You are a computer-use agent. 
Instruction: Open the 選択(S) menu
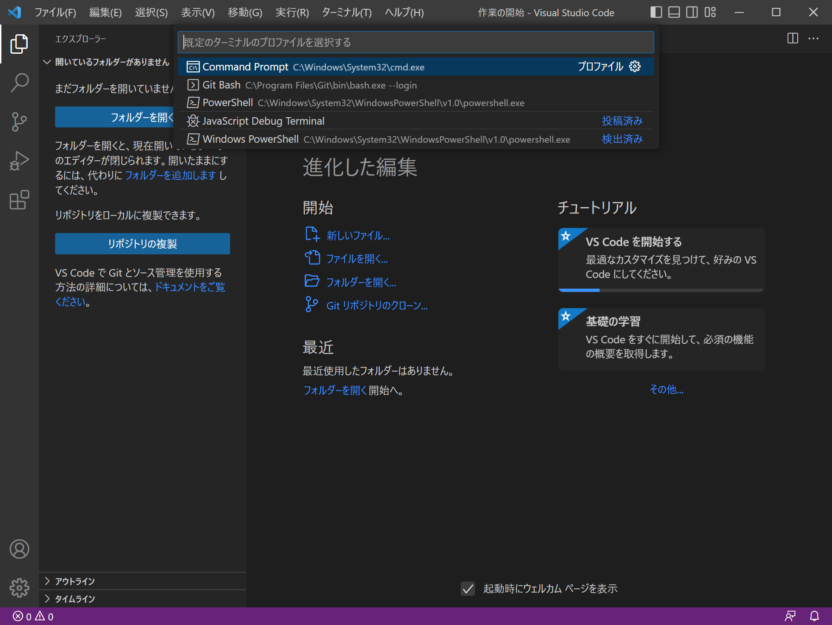click(x=151, y=13)
